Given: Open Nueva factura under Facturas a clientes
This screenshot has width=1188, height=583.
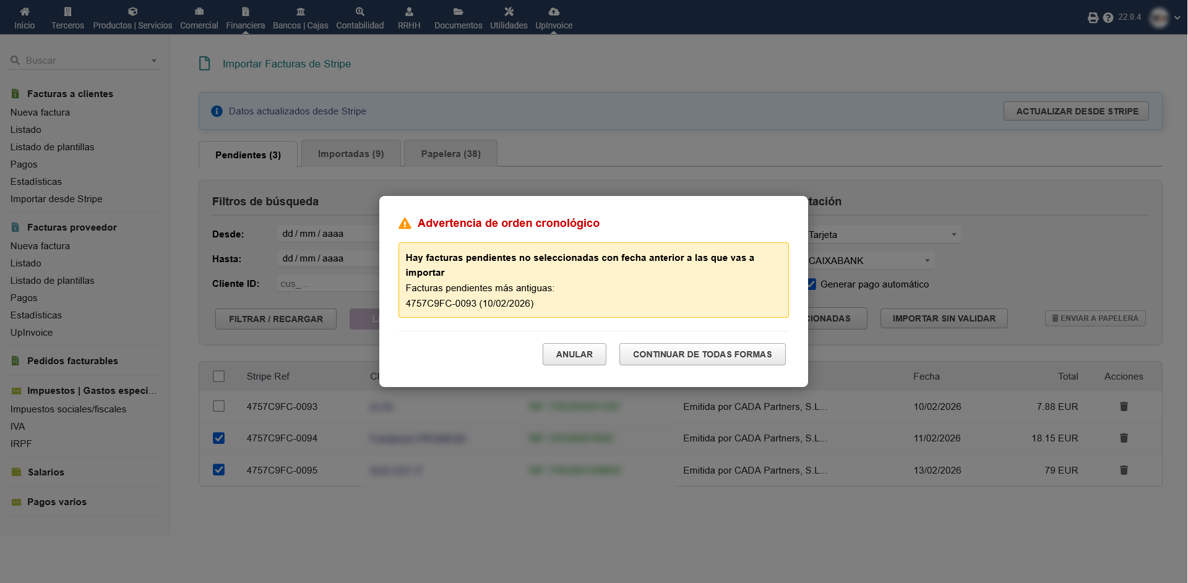Looking at the screenshot, I should 40,113.
